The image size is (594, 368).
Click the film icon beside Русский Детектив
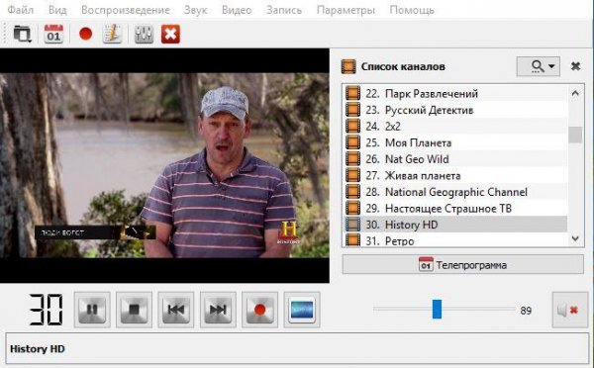pyautogui.click(x=352, y=110)
